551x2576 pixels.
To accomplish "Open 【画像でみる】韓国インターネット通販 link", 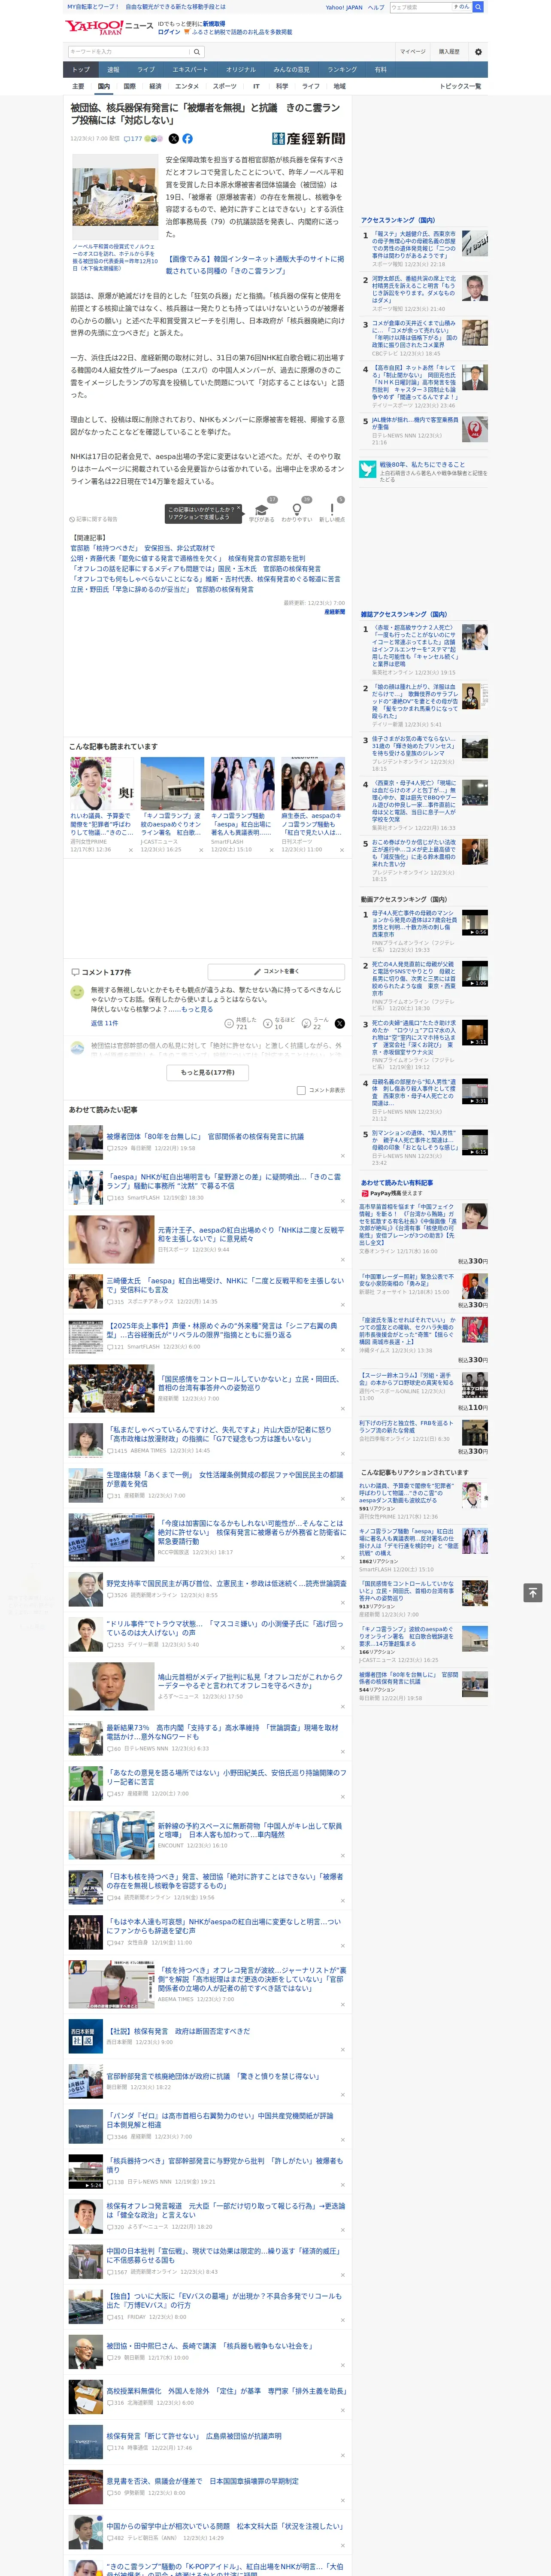I will click(254, 265).
